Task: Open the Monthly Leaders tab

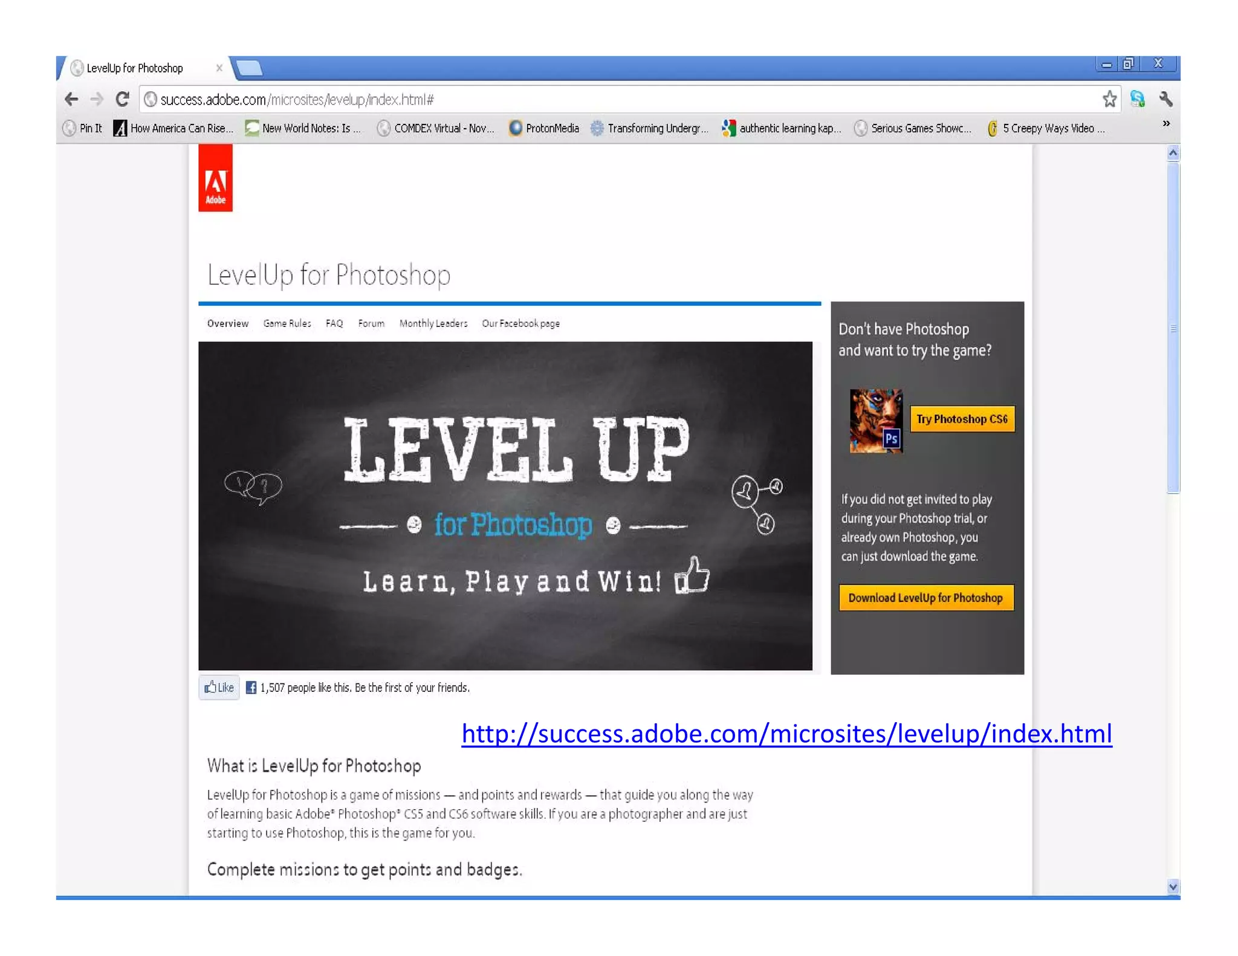Action: pyautogui.click(x=433, y=323)
